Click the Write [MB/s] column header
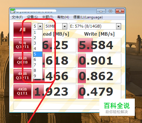 99,34
